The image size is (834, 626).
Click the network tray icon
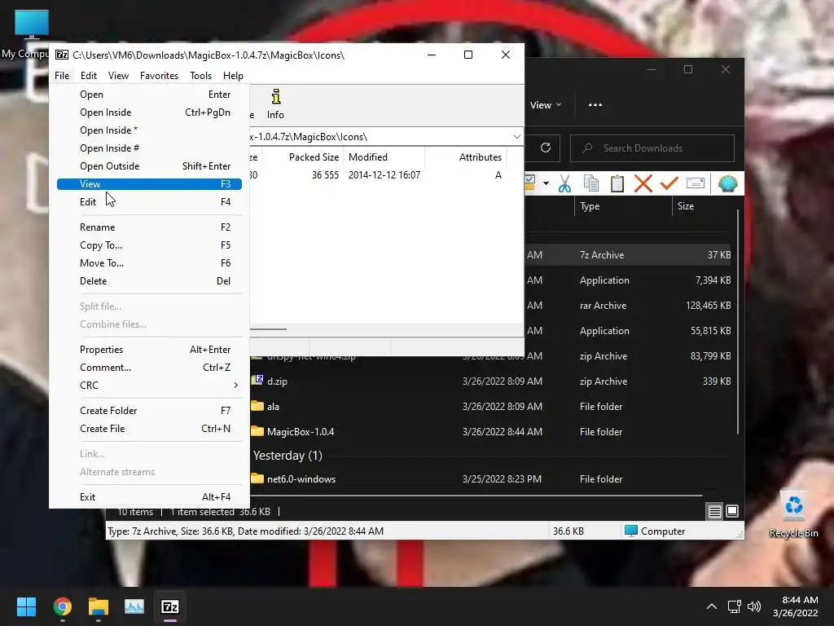click(x=735, y=606)
